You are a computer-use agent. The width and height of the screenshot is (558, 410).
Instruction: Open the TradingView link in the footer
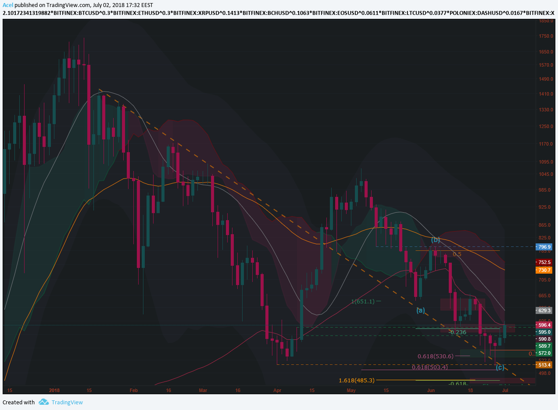coord(67,402)
